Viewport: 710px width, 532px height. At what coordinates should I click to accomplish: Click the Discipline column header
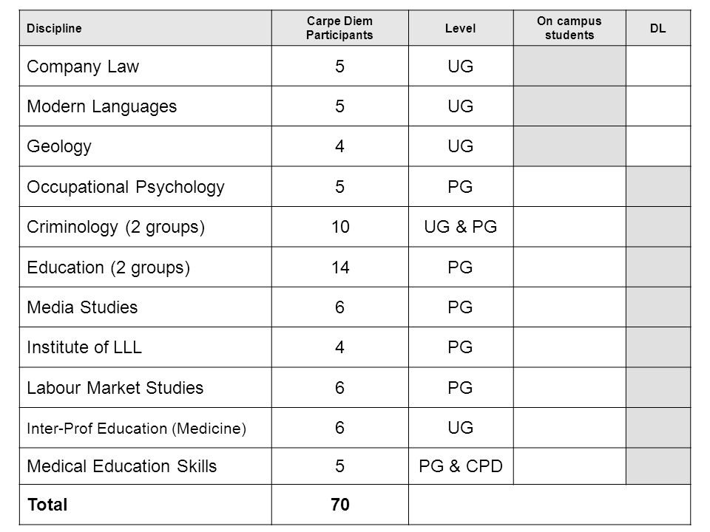[x=146, y=28]
